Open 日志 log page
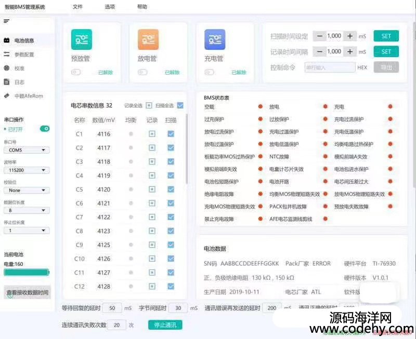The width and height of the screenshot is (416, 339). [19, 82]
